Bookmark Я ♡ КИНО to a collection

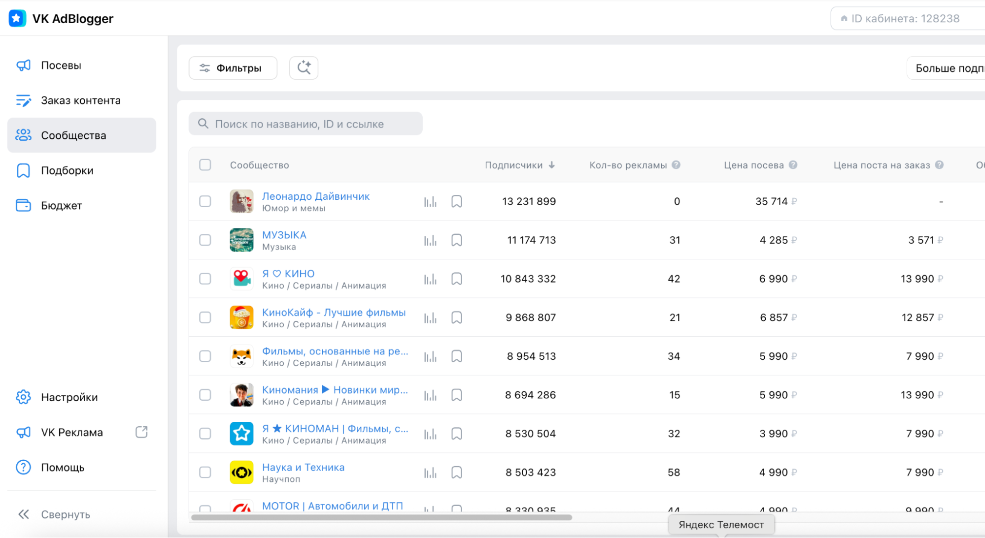[x=457, y=279]
